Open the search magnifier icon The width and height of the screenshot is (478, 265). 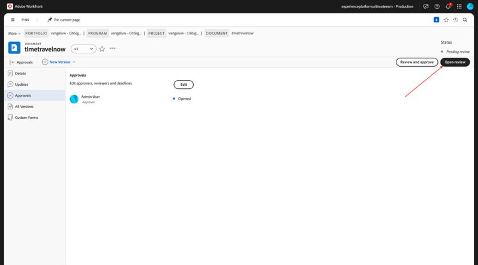[465, 20]
